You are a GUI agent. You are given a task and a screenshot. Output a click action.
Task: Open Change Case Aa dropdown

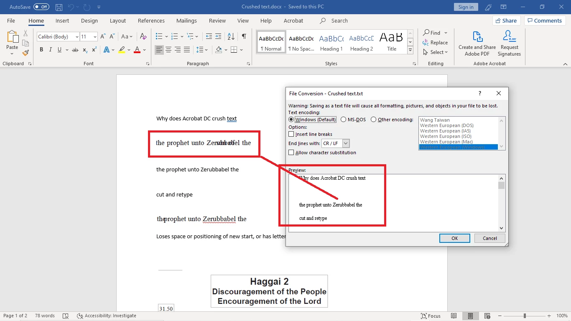(x=126, y=37)
